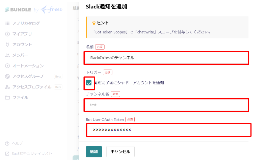Image resolution: width=276 pixels, height=161 pixels.
Task: Click the 名前 label
Action: pyautogui.click(x=90, y=47)
